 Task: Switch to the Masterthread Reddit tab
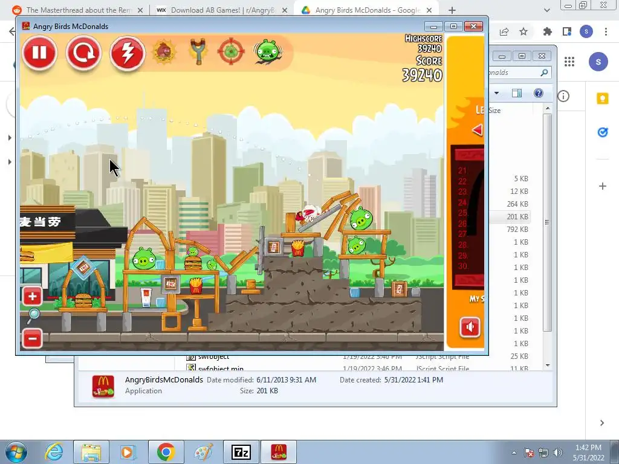(78, 10)
